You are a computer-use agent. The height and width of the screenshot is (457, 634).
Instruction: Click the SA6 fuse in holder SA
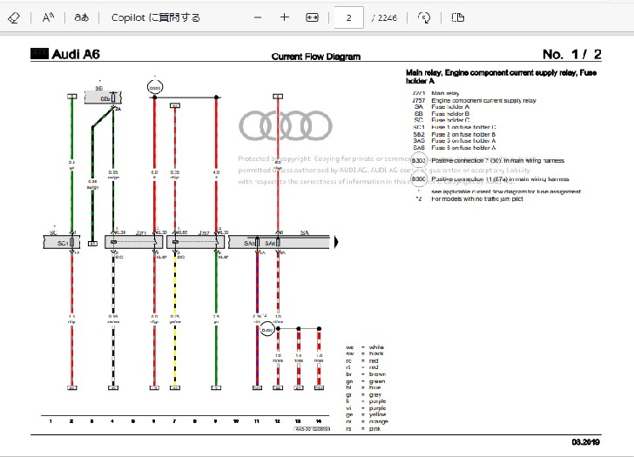pos(278,243)
